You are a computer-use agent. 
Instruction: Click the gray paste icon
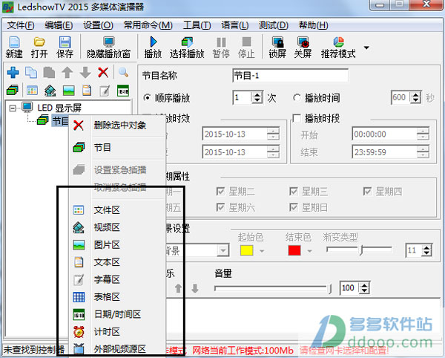tap(49, 73)
